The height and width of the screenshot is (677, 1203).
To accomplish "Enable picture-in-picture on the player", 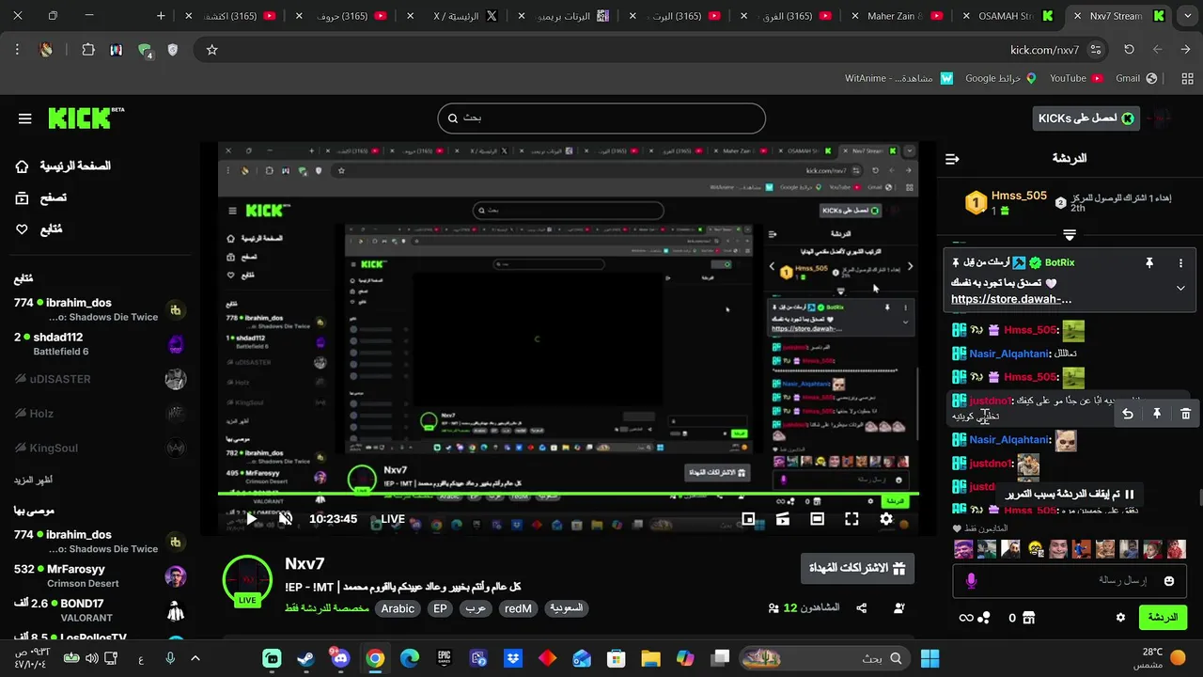I will 748,519.
